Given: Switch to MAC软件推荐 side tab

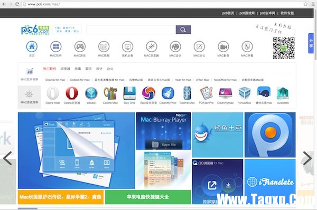Looking at the screenshot, I should tap(29, 74).
